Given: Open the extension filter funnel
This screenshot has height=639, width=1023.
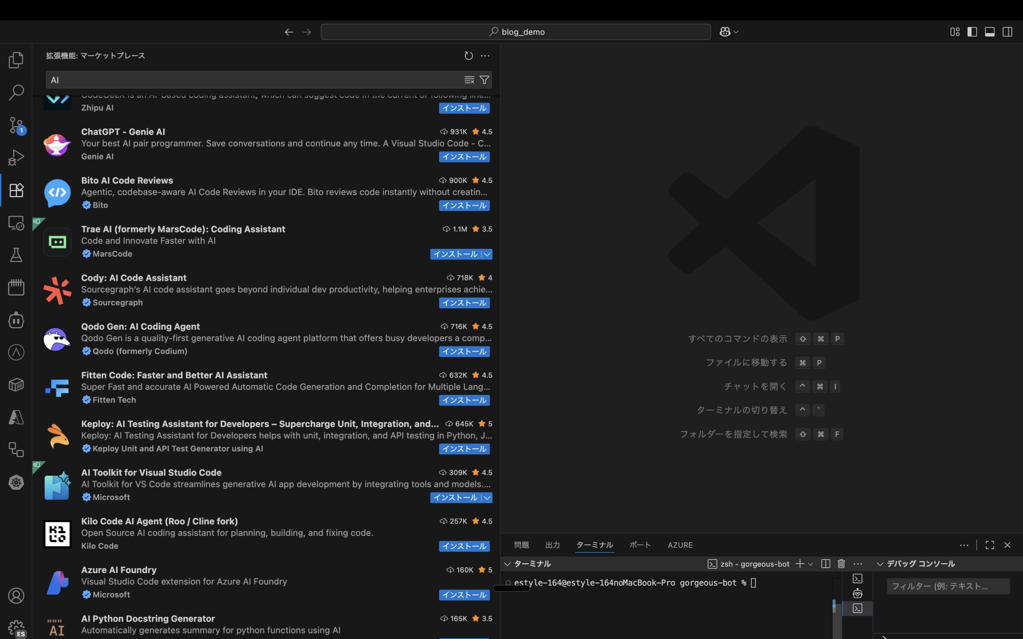Looking at the screenshot, I should [x=484, y=80].
